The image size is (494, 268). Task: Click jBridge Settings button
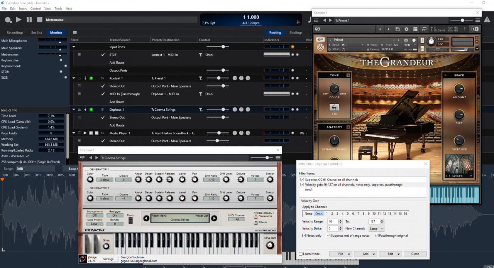coord(108,259)
